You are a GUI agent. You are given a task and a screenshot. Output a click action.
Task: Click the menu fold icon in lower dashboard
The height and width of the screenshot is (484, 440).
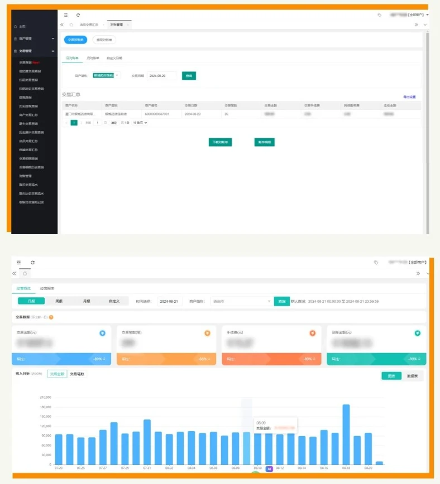(x=18, y=263)
